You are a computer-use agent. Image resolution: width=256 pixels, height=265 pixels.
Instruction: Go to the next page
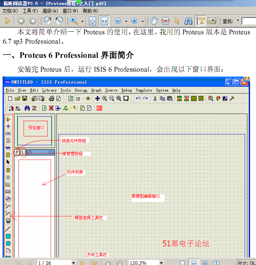point(82,263)
